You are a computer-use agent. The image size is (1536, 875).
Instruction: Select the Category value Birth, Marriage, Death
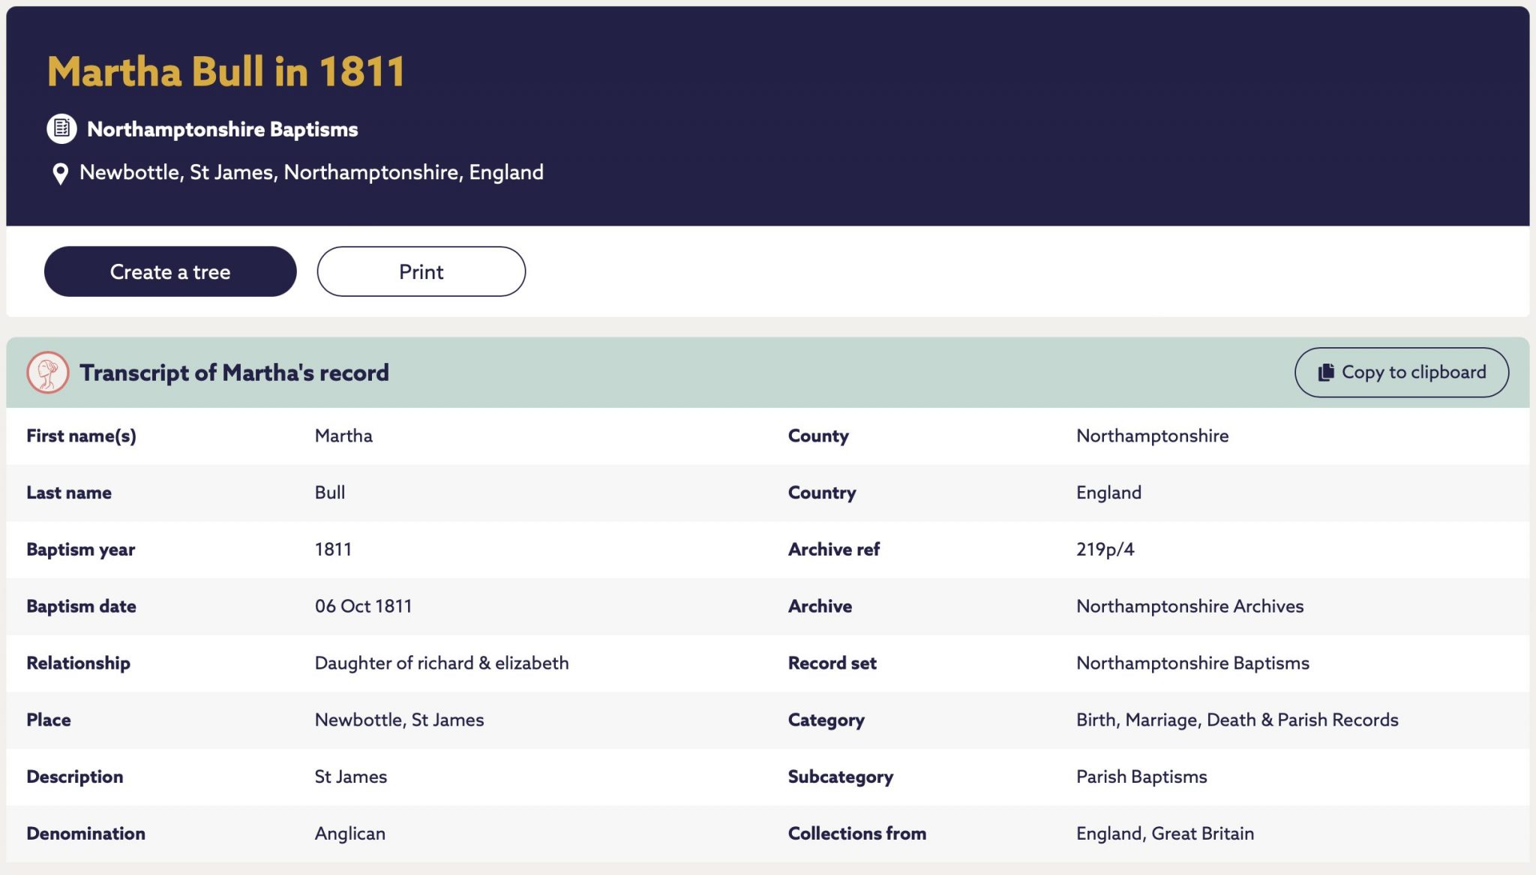point(1166,720)
